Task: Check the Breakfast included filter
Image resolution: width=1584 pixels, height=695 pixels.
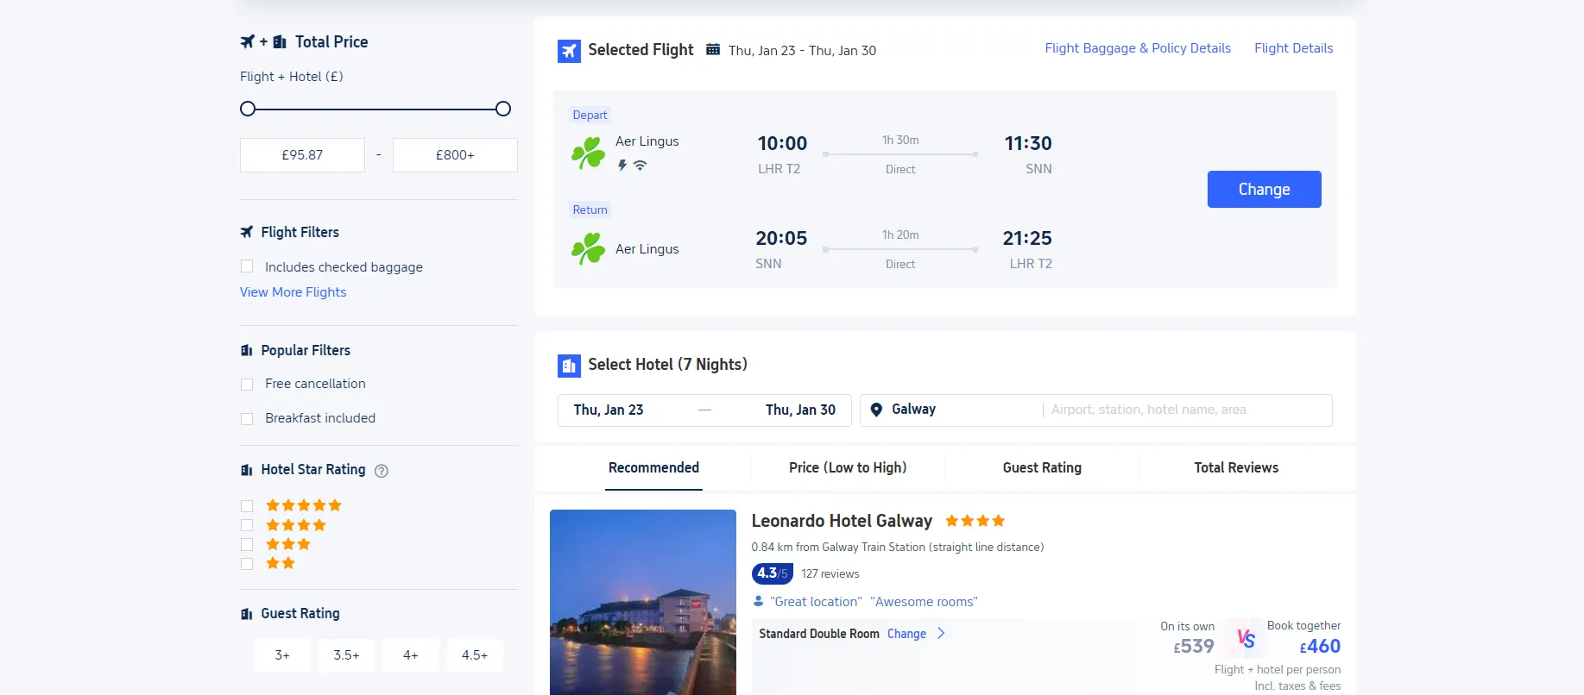Action: pos(247,418)
